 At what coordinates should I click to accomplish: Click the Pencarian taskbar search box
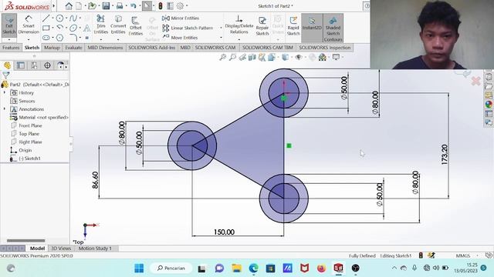(x=171, y=269)
